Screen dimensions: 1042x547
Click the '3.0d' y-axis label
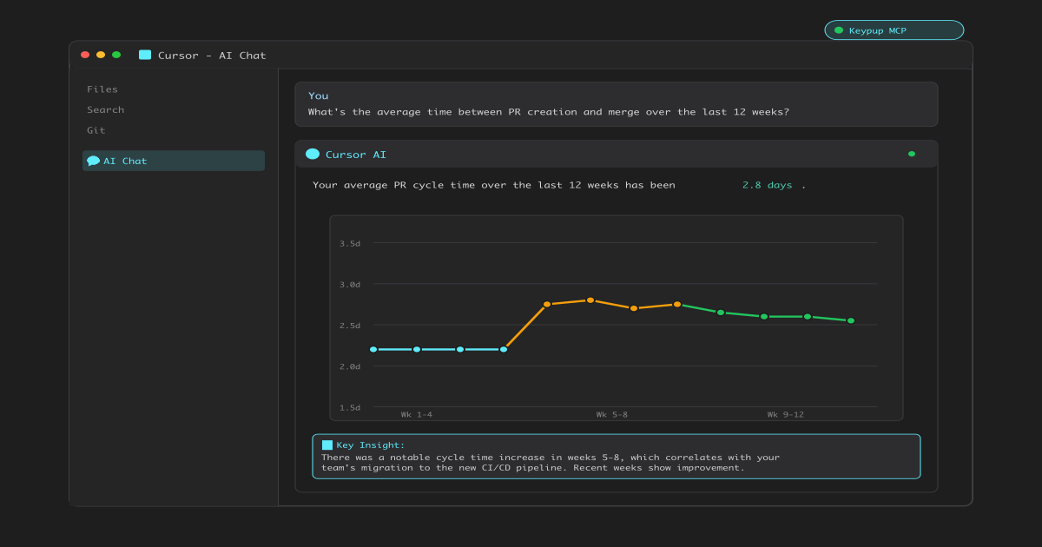(x=350, y=284)
